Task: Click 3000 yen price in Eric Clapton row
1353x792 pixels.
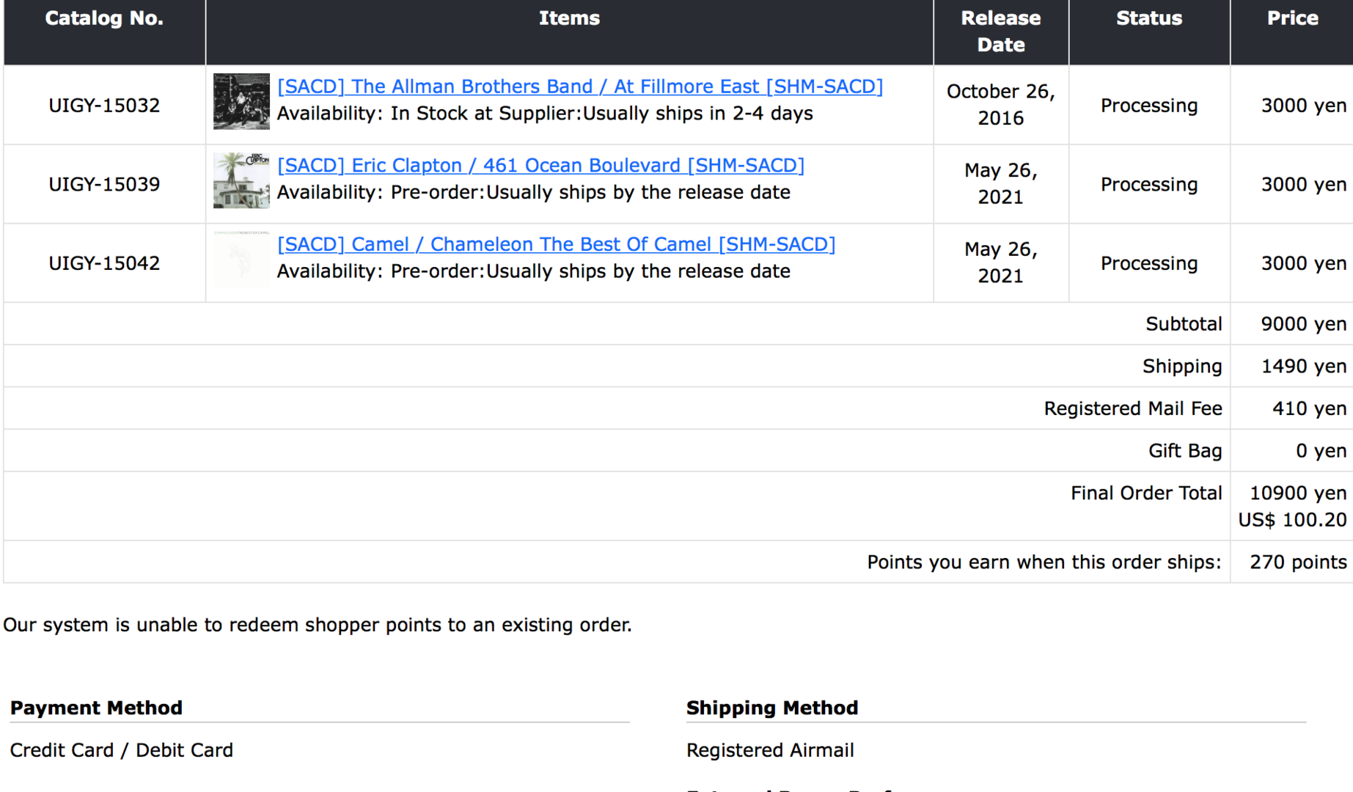Action: click(x=1303, y=186)
